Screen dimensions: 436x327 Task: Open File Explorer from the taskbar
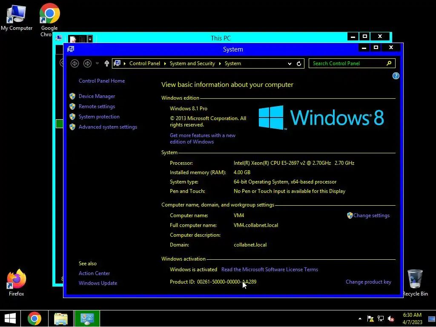pos(60,318)
